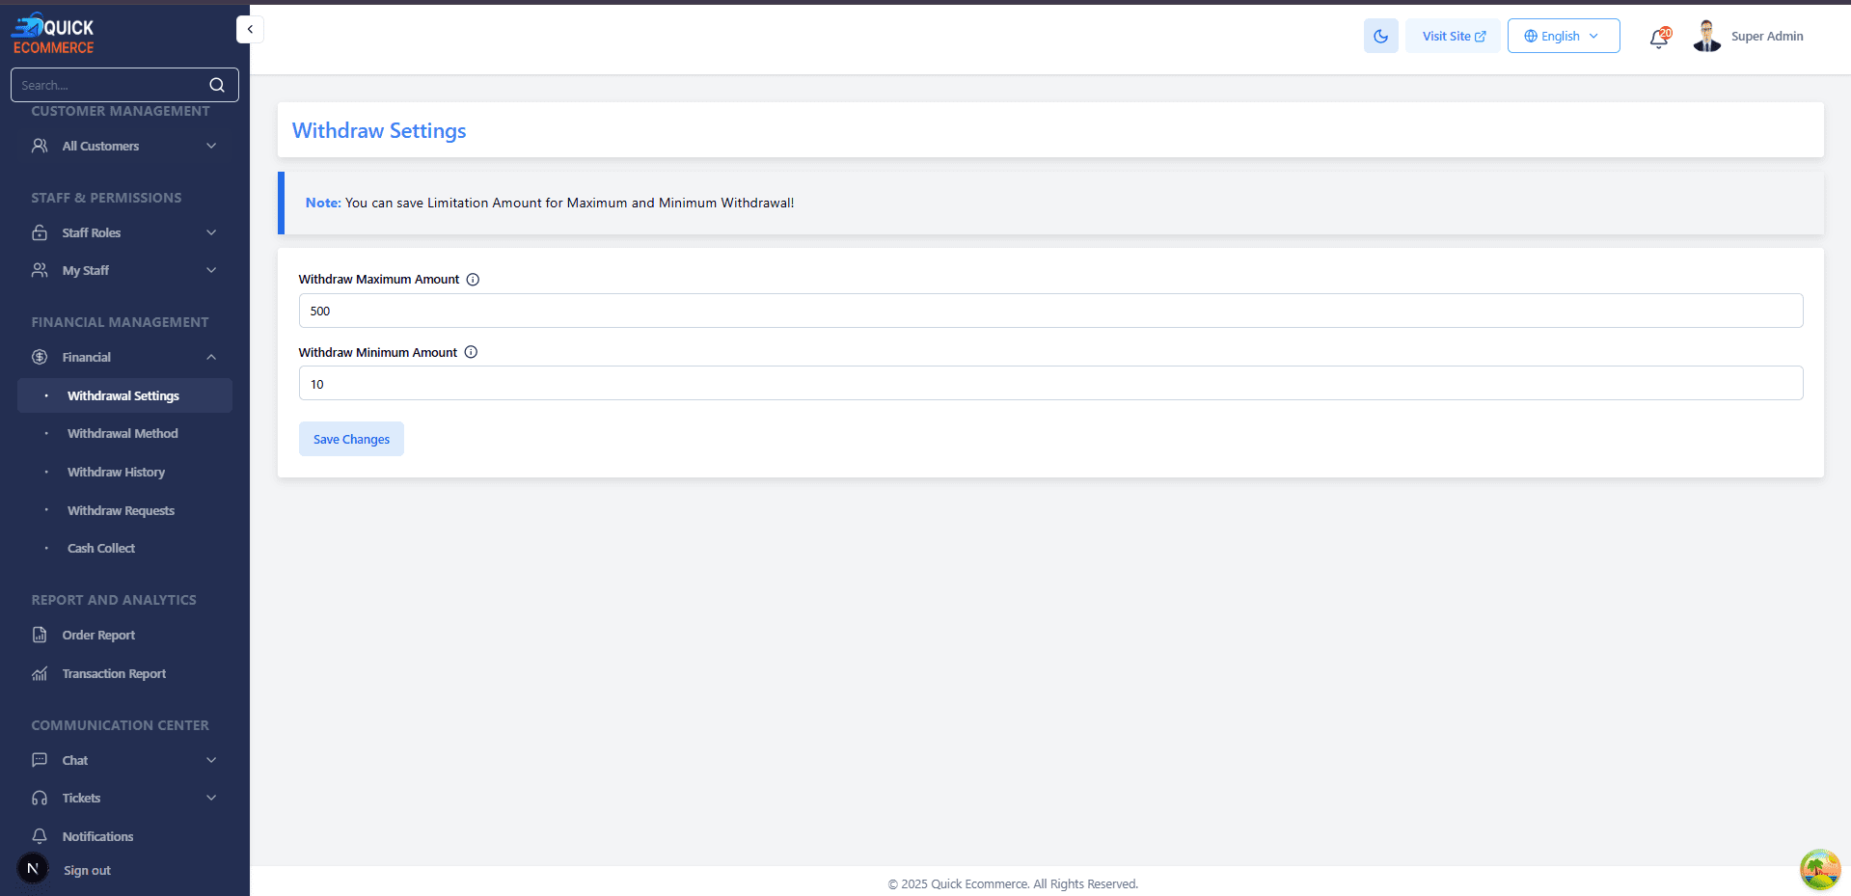This screenshot has width=1851, height=896.
Task: Open the English language dropdown
Action: (1563, 36)
